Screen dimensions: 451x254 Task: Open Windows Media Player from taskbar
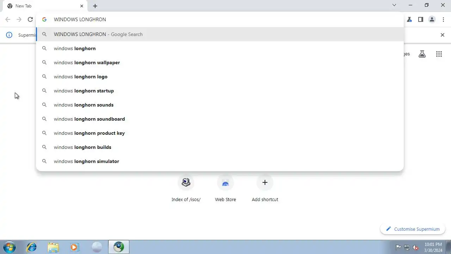[75, 247]
